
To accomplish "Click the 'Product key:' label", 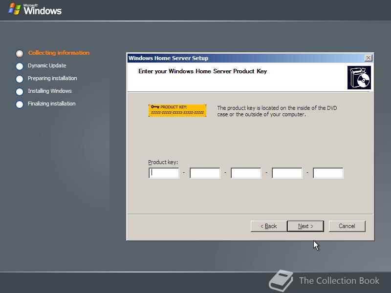I will (163, 162).
